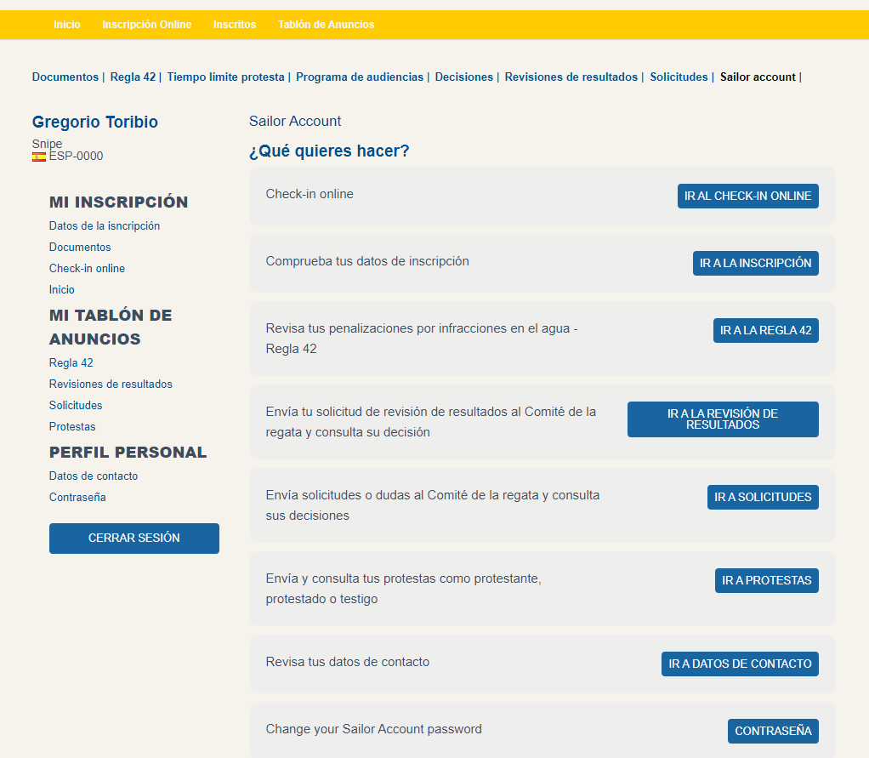Viewport: 869px width, 758px height.
Task: Open the Inscripción Online menu item
Action: (x=146, y=25)
